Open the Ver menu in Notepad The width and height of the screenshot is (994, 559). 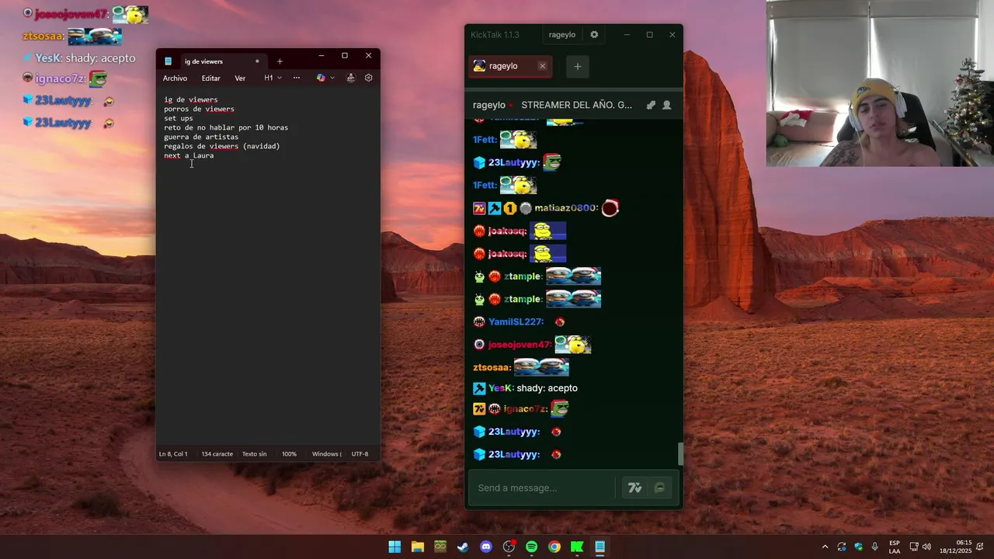tap(240, 78)
